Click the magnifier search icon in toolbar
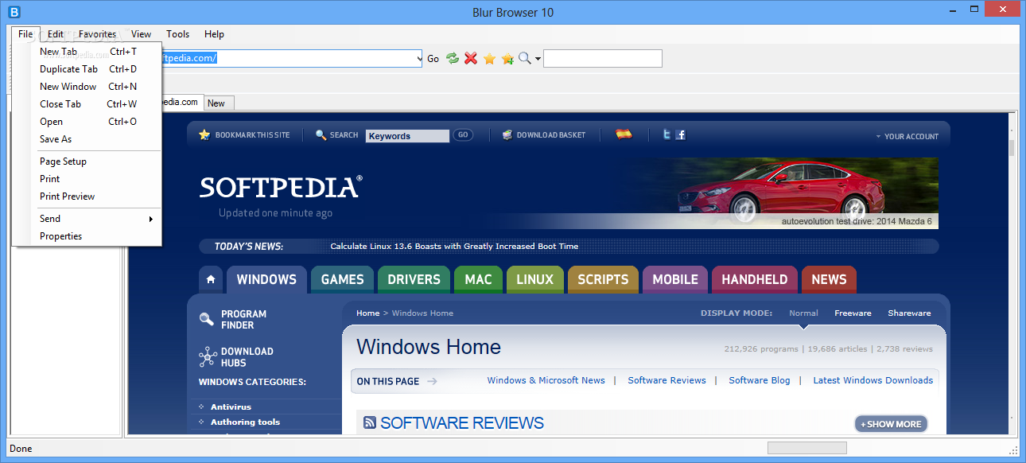1026x463 pixels. tap(524, 58)
